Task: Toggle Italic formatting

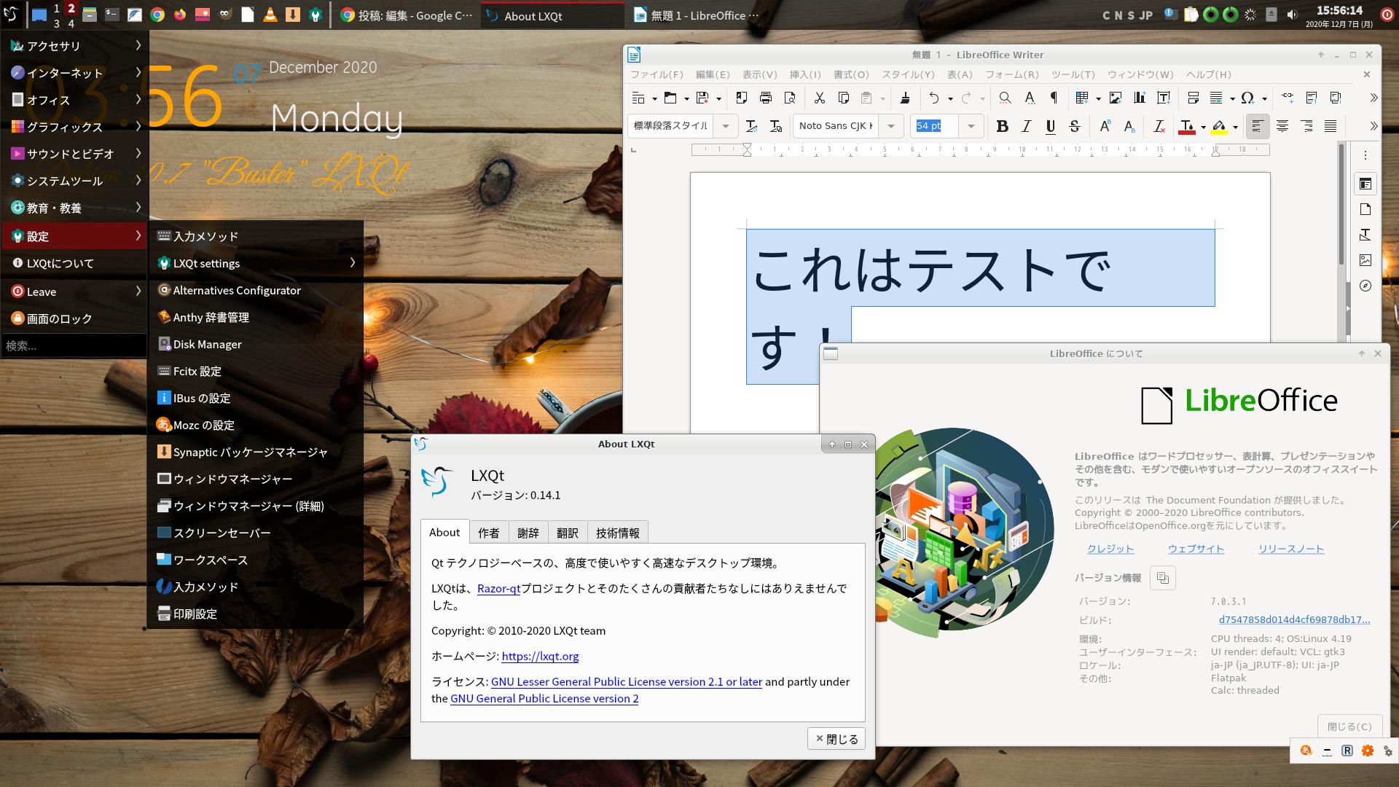Action: point(1026,126)
